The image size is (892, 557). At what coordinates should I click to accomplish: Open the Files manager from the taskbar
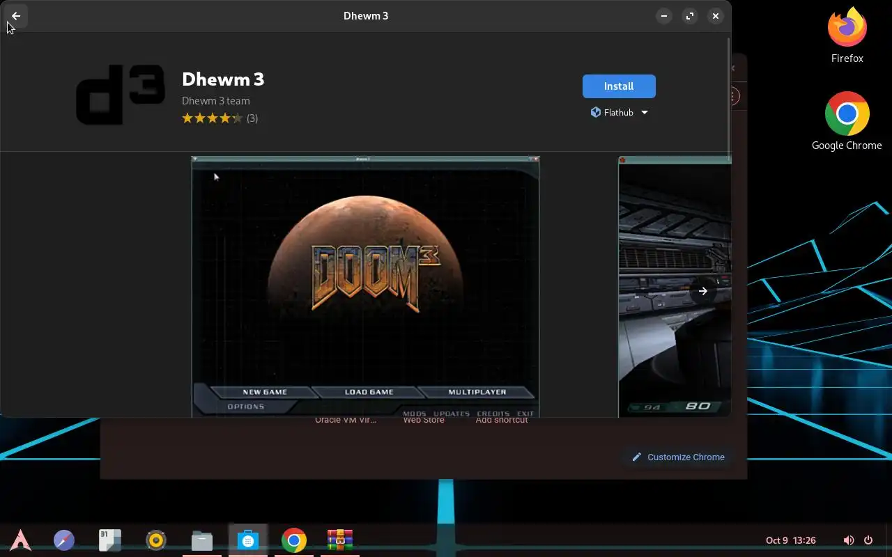click(202, 540)
